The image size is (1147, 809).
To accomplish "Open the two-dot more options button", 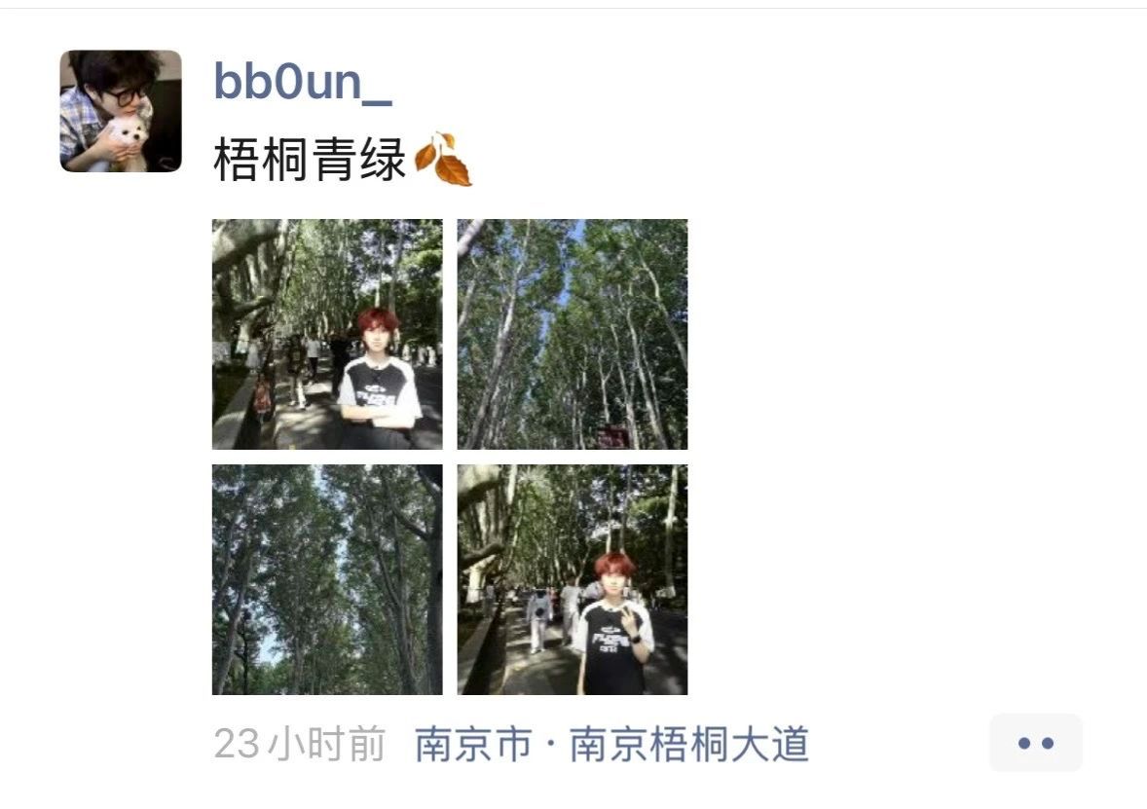I will (x=1035, y=743).
